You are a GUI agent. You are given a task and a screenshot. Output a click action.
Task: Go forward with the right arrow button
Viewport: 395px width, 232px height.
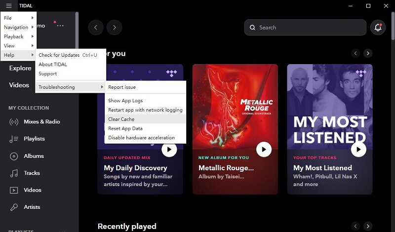[x=115, y=27]
